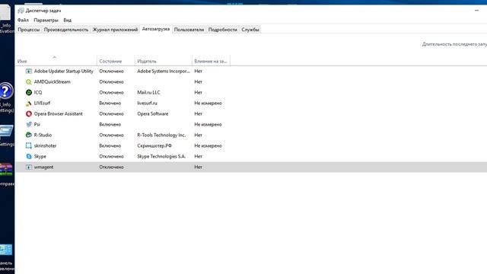This screenshot has height=274, width=487.
Task: Select the skrinshoter startup entry
Action: click(251, 145)
